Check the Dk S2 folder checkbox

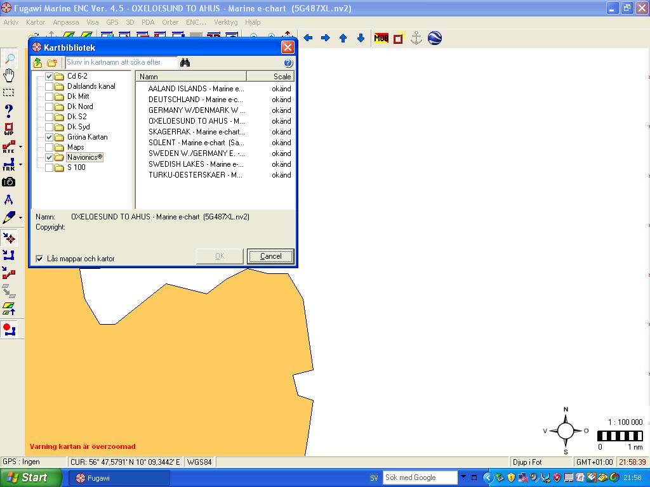49,117
